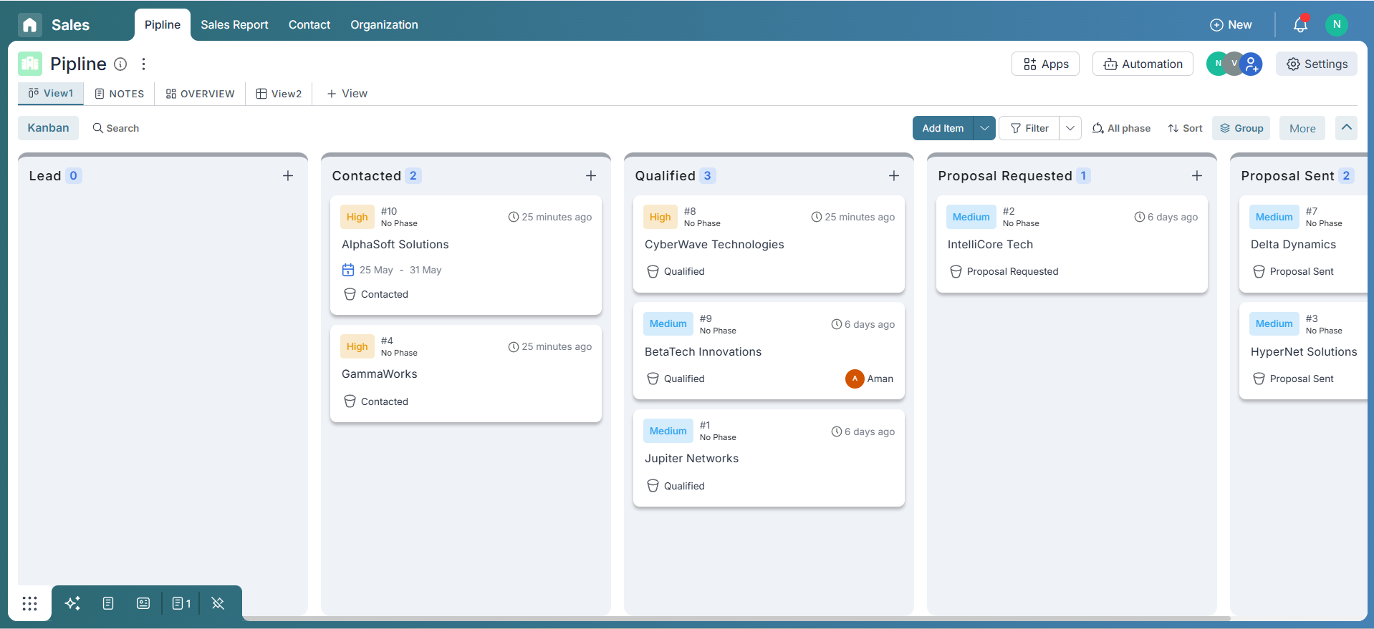Select the View2 tab
The width and height of the screenshot is (1374, 629).
pyautogui.click(x=279, y=94)
